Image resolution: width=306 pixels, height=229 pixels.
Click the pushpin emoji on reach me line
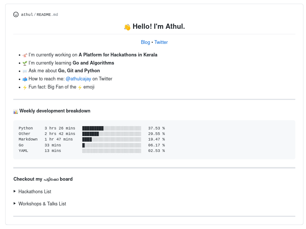(24, 79)
